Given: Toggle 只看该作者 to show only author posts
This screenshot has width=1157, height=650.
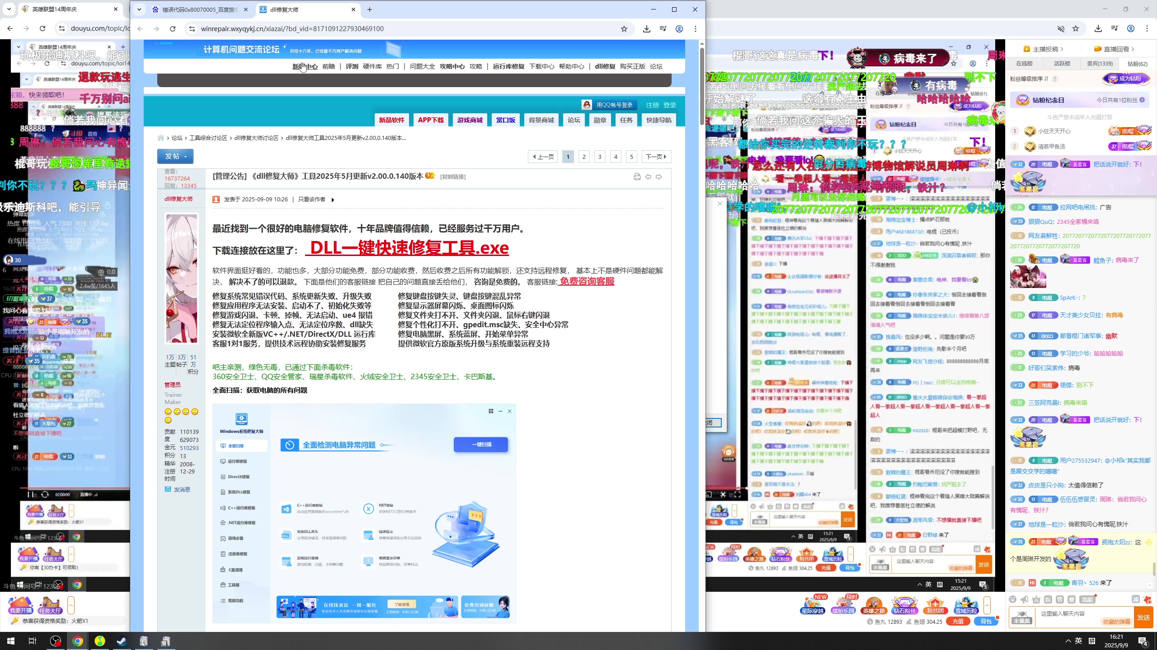Looking at the screenshot, I should [311, 200].
